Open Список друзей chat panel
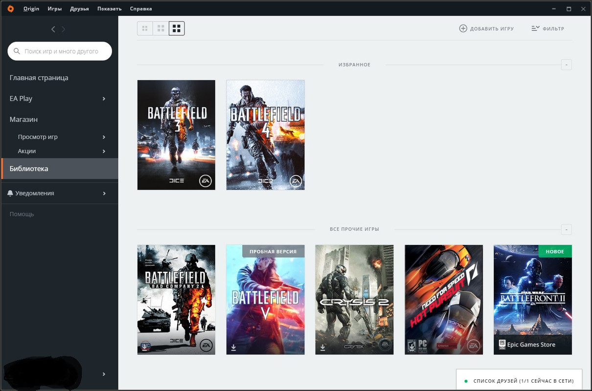 (519, 381)
